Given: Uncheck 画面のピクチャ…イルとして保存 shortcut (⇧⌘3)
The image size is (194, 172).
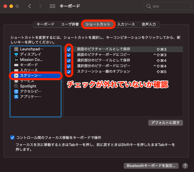Looking at the screenshot, I should (x=69, y=49).
